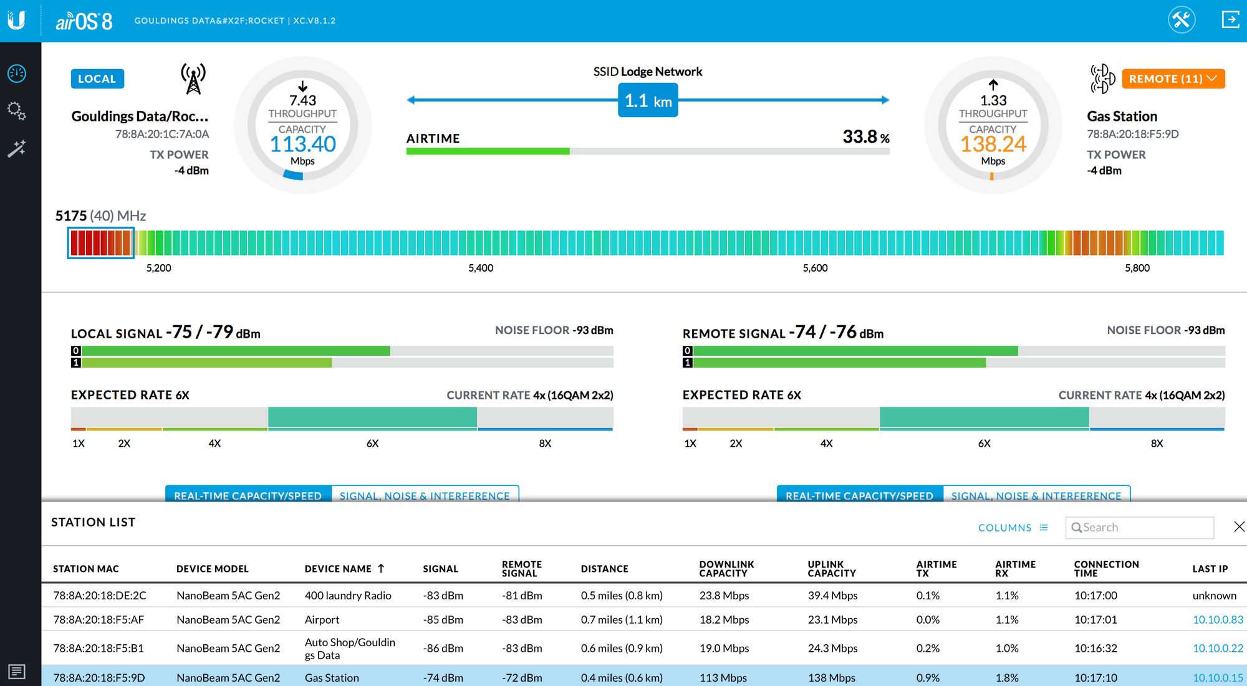1247x686 pixels.
Task: Open the tools wrench icon
Action: point(1182,20)
